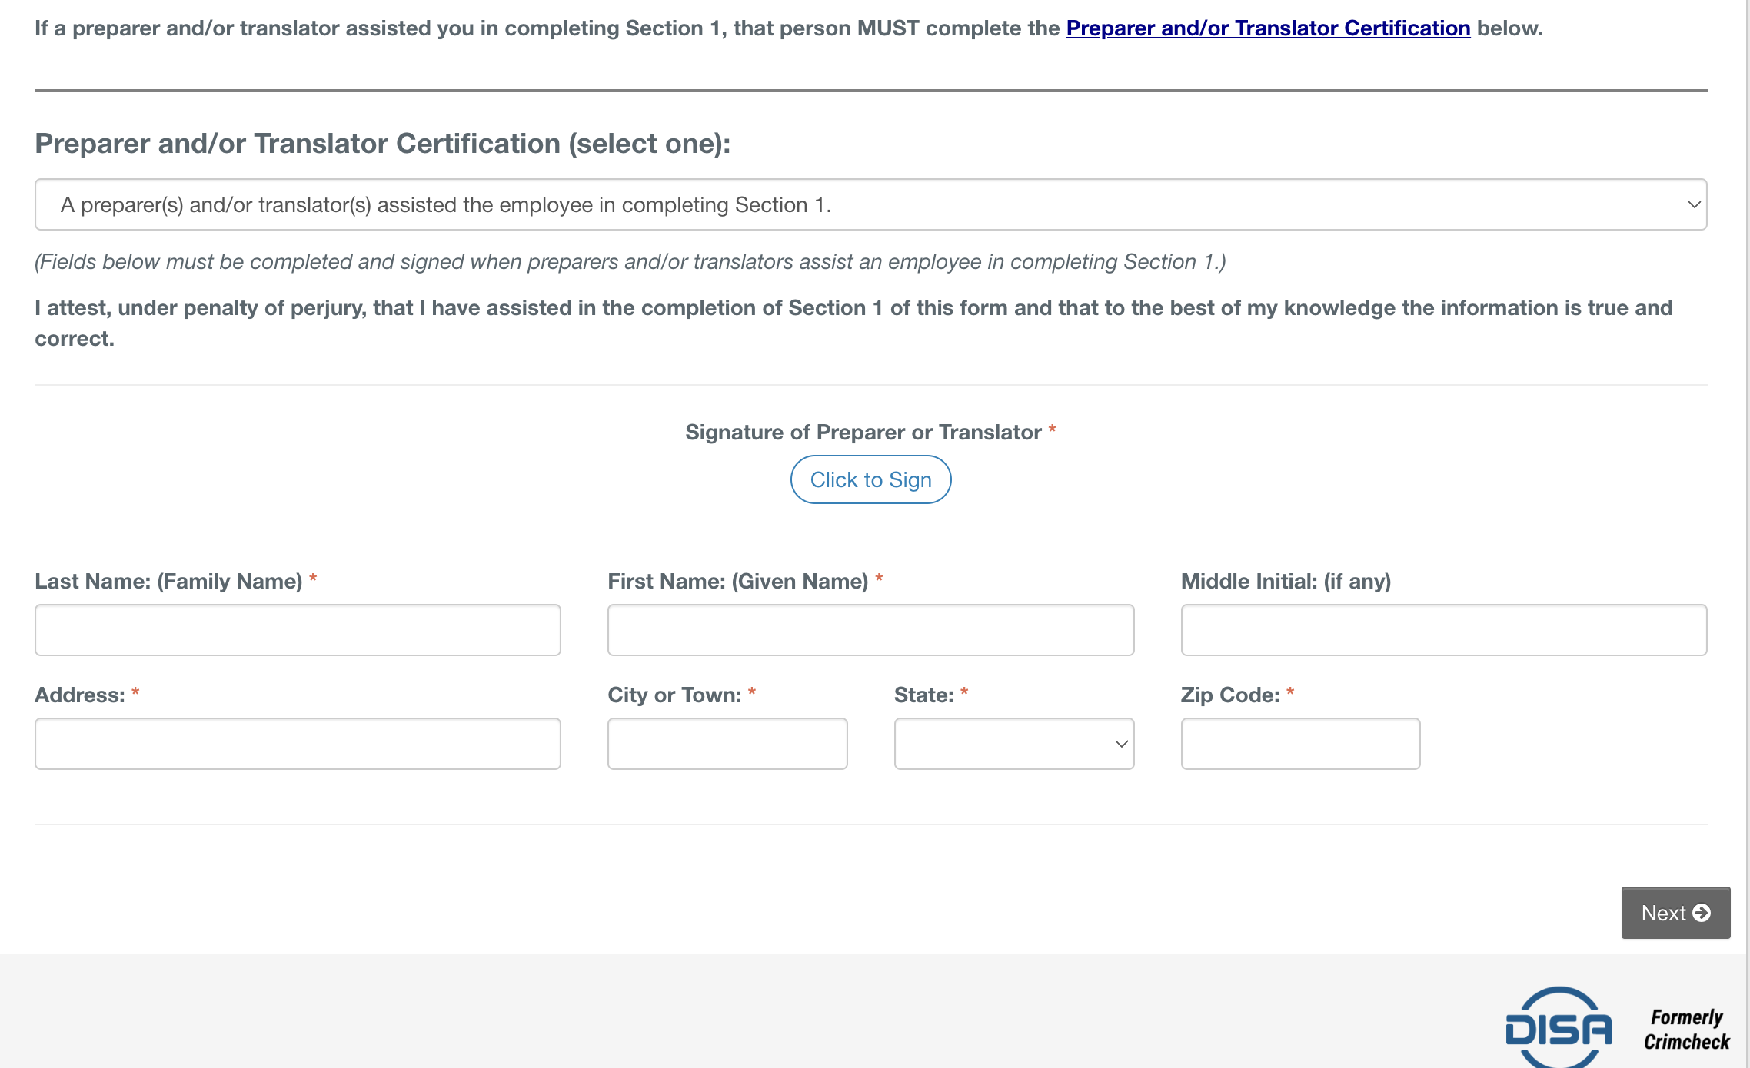Click the State field label
This screenshot has width=1750, height=1068.
point(923,695)
